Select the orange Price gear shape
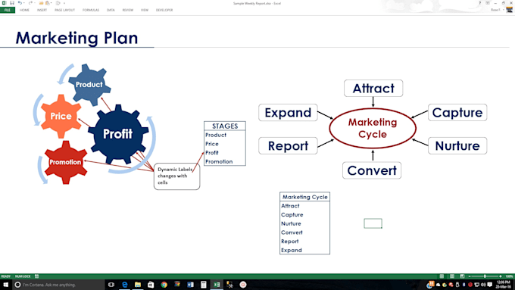This screenshot has width=515, height=290. pos(61,116)
